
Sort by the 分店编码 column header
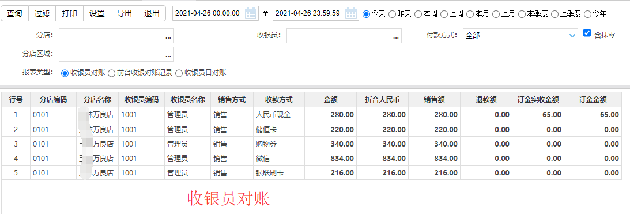[x=53, y=99]
